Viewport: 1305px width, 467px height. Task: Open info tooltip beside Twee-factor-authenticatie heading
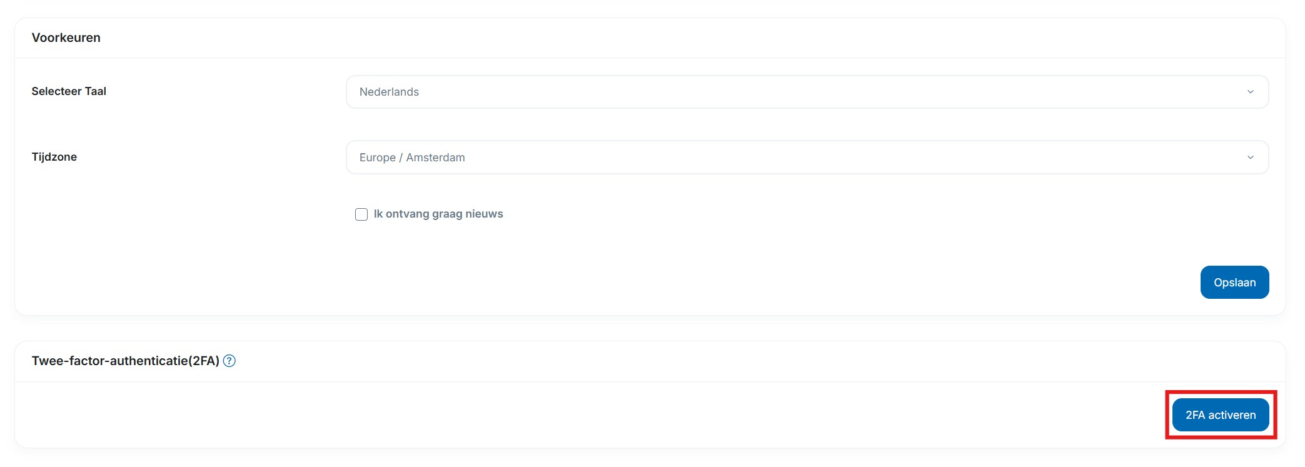coord(229,361)
